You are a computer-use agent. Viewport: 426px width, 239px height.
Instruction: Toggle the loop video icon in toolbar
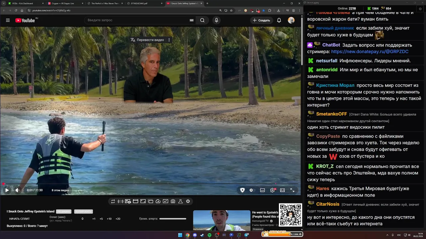pos(113,201)
